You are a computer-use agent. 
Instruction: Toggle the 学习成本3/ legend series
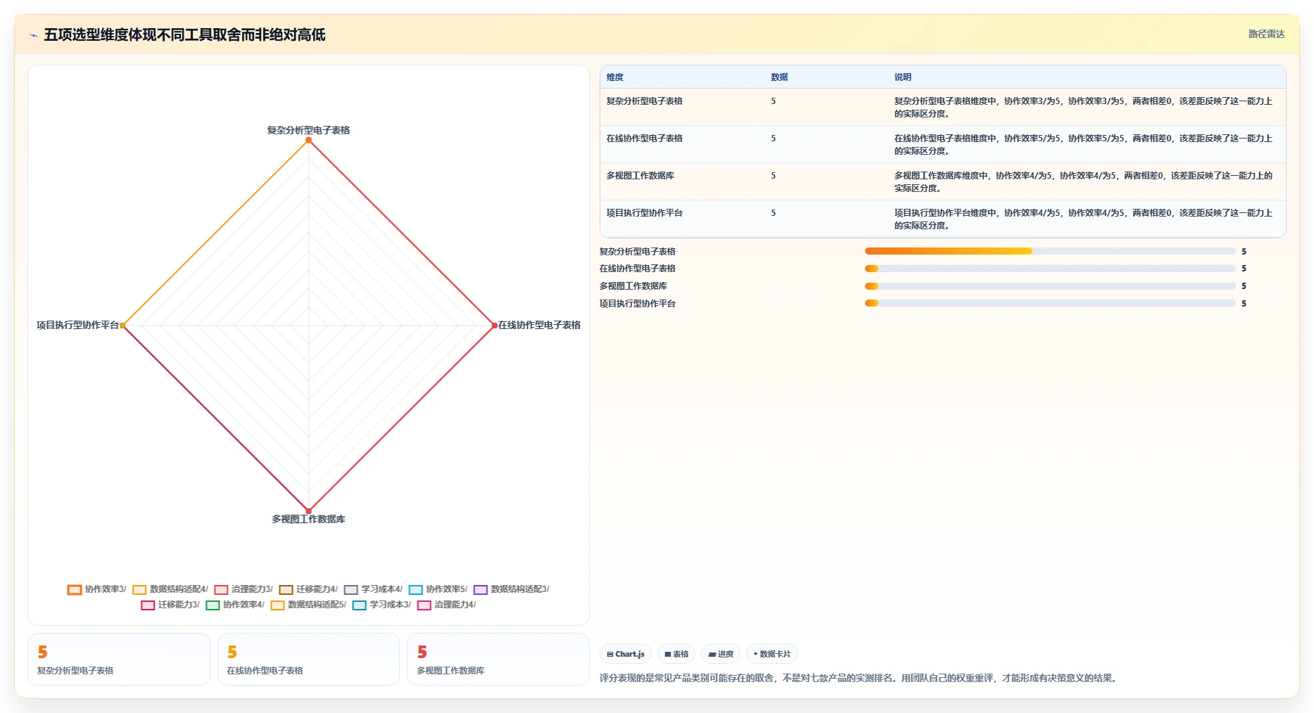[x=381, y=605]
